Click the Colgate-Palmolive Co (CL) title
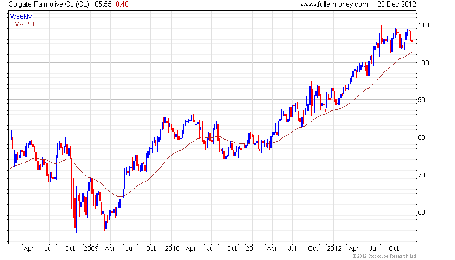Viewport: 455px width, 260px height. [x=49, y=4]
